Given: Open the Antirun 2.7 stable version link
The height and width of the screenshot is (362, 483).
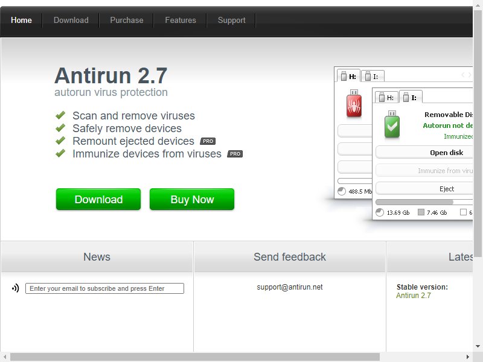Looking at the screenshot, I should point(414,296).
